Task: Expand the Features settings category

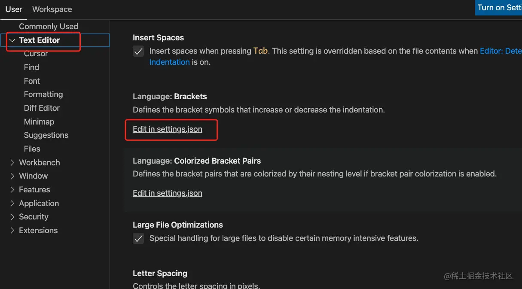Action: 12,190
